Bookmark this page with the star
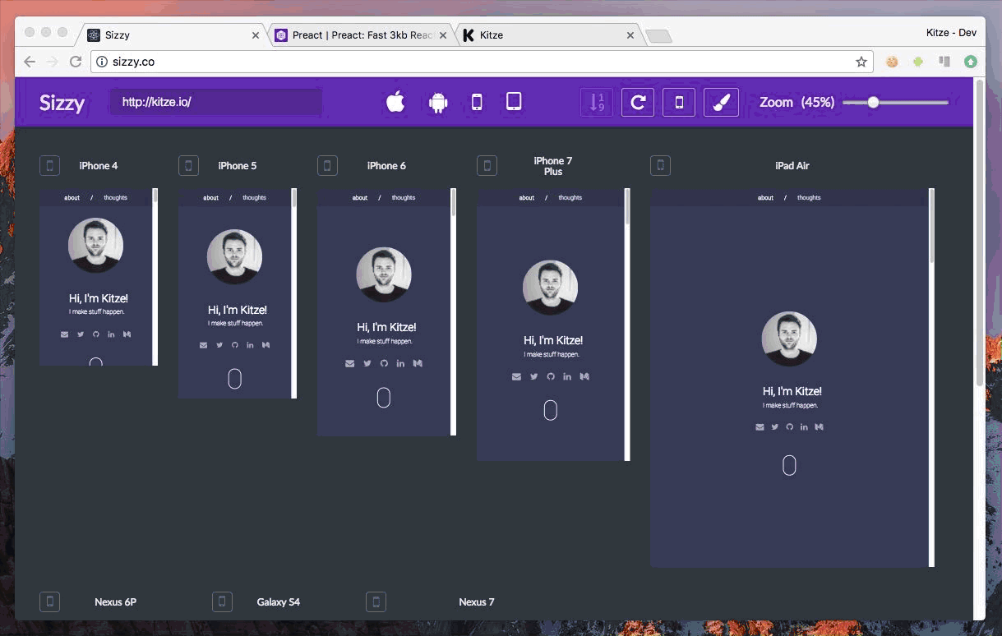Screen dimensions: 1002x636 [x=861, y=62]
